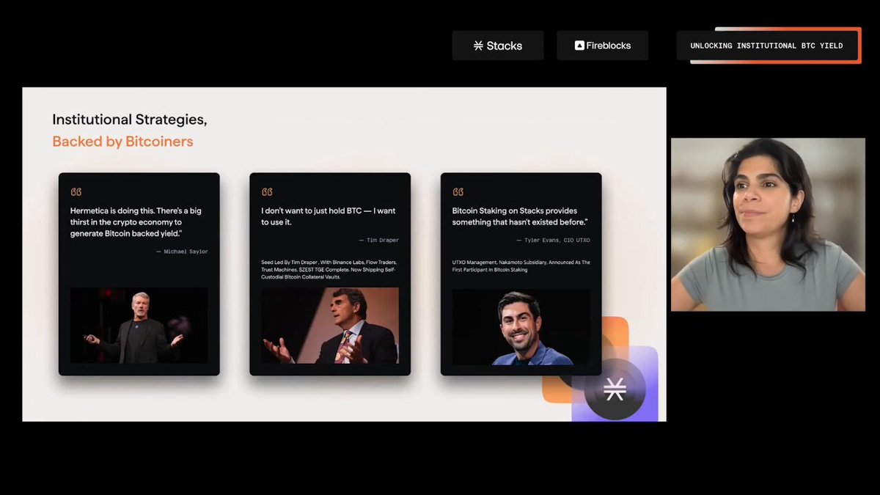Open the photo in the Michael Saylor card
This screenshot has height=495, width=880.
pos(139,326)
